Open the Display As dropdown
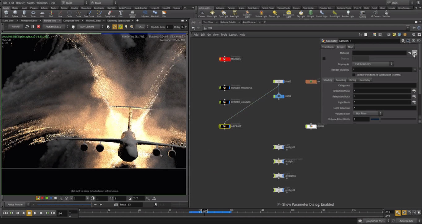The height and width of the screenshot is (224, 422). [x=373, y=64]
